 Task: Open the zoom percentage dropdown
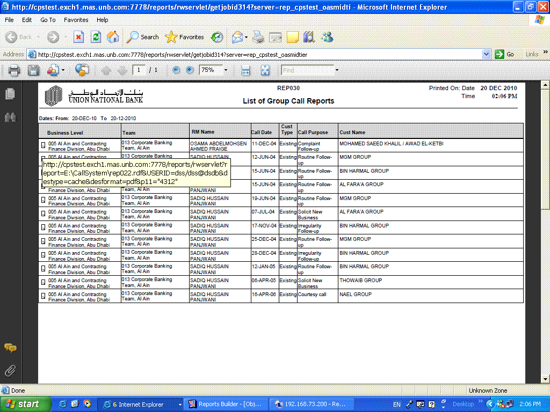tap(226, 70)
